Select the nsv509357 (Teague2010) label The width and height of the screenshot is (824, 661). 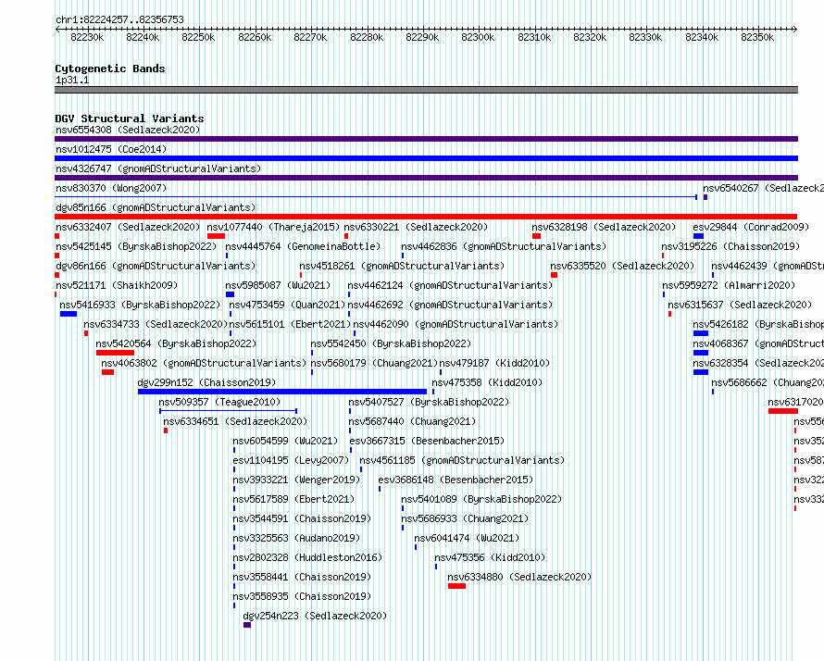coord(219,402)
